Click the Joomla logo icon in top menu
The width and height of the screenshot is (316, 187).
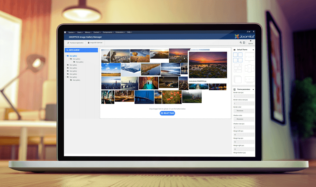(x=65, y=32)
